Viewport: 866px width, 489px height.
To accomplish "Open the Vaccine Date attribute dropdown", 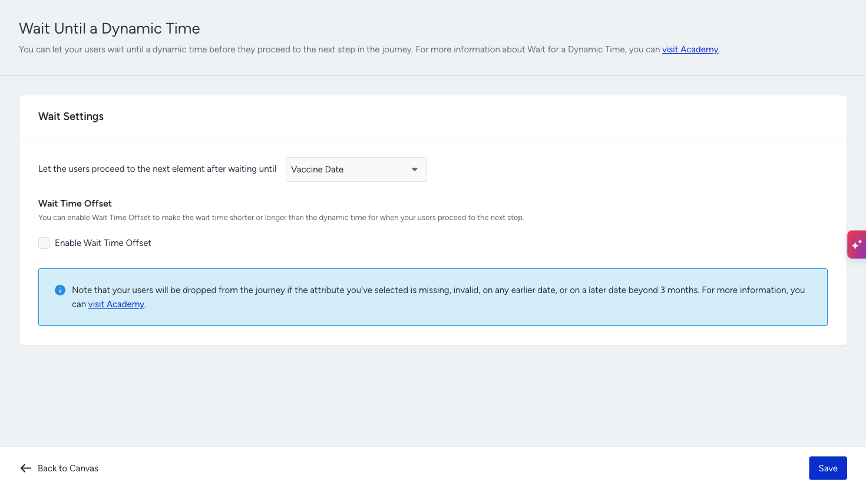I will [356, 169].
